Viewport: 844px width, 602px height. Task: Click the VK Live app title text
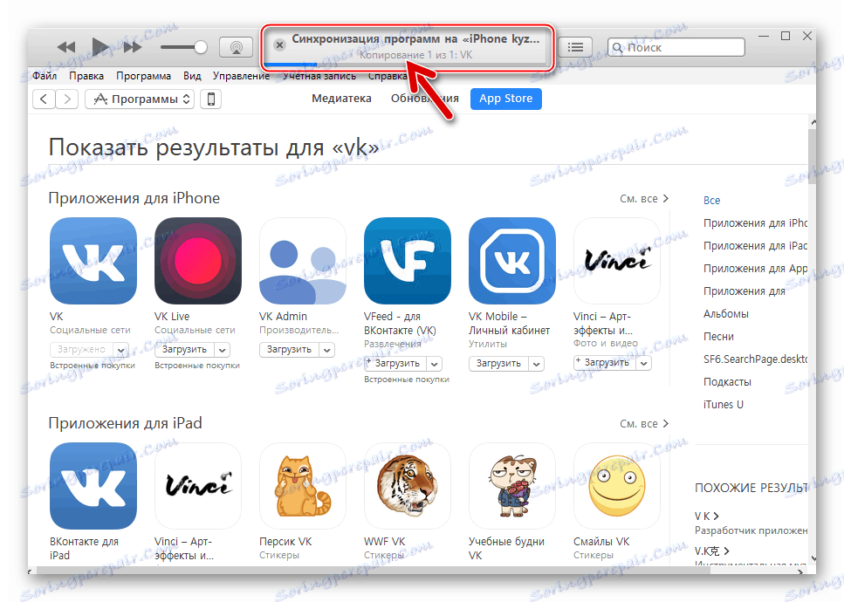point(172,317)
